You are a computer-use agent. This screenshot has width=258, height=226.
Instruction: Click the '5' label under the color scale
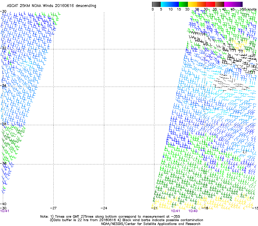pos(161,9)
